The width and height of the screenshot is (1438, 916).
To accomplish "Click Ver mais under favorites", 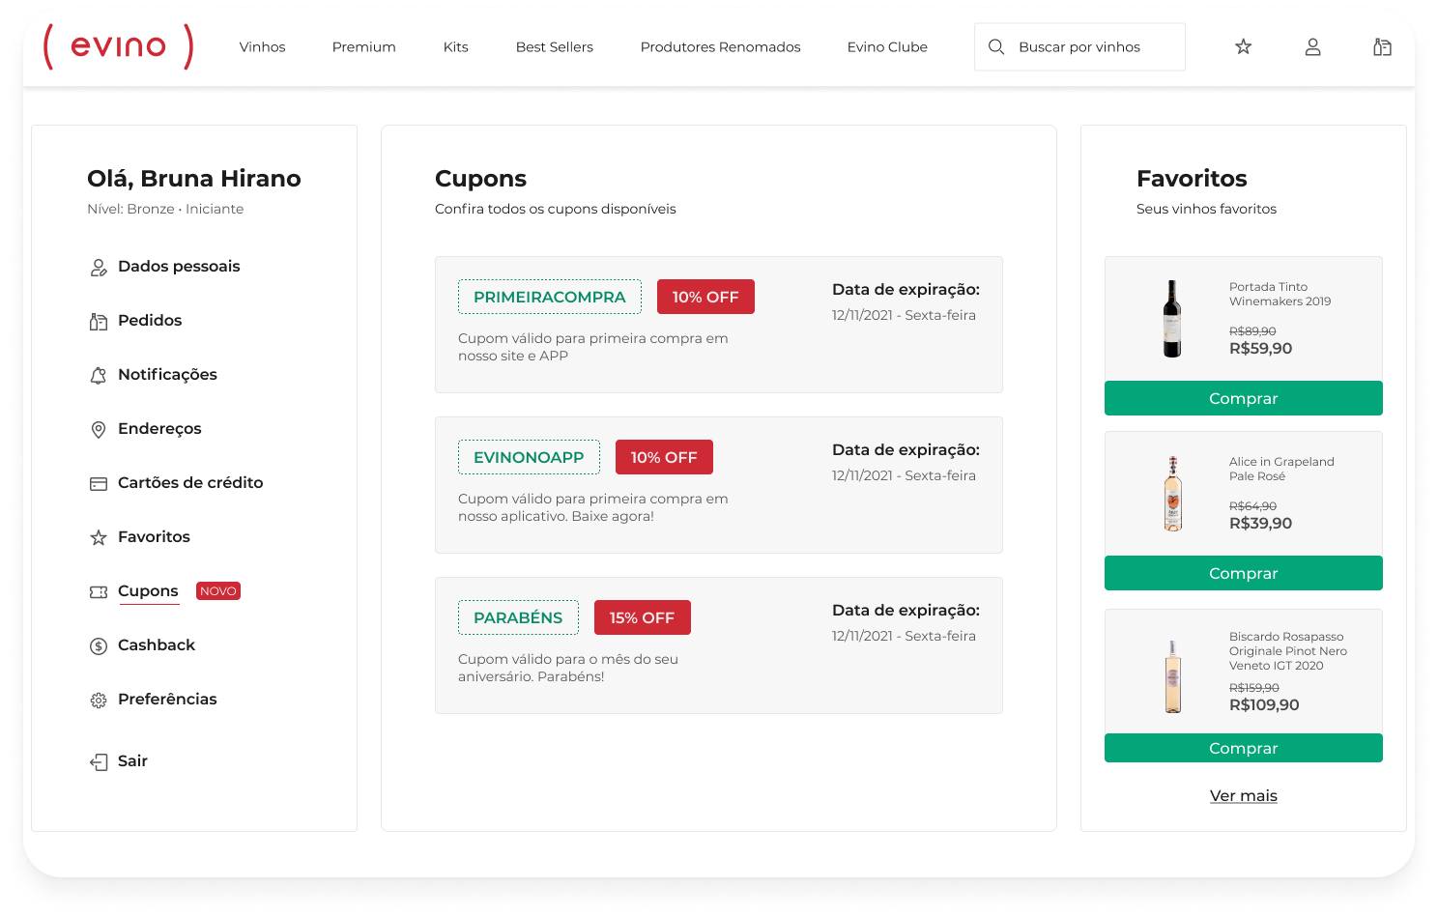I will [x=1244, y=796].
